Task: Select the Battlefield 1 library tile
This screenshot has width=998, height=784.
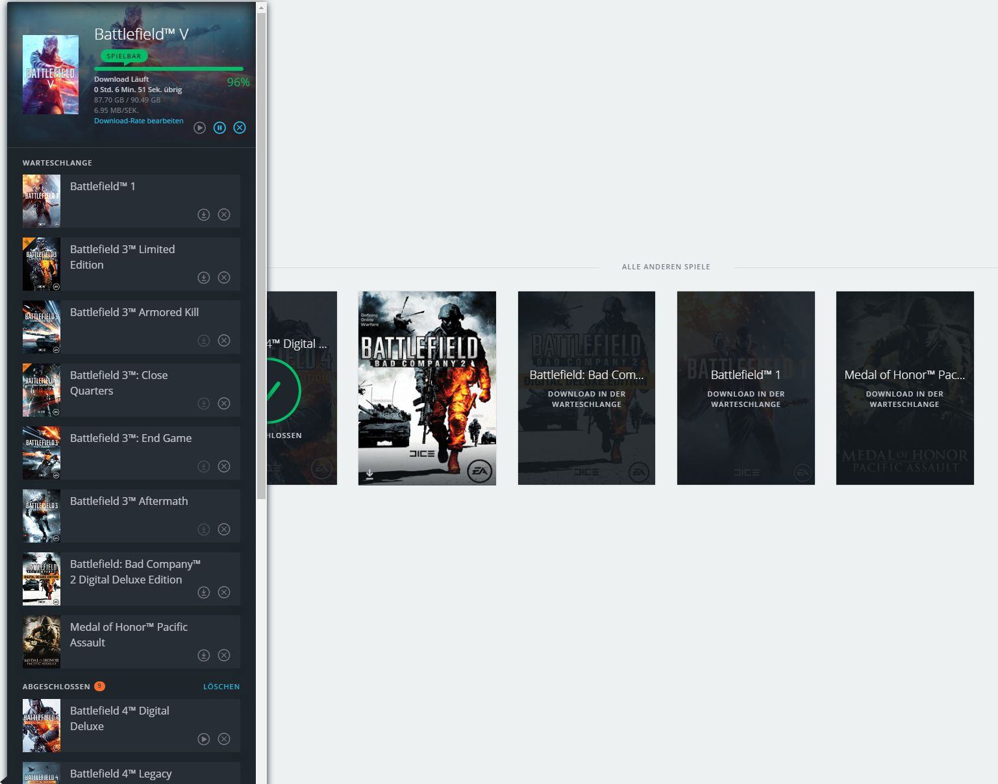Action: pos(746,388)
